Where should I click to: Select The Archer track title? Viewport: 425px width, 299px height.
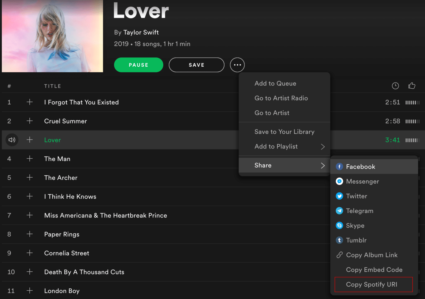[x=61, y=178]
